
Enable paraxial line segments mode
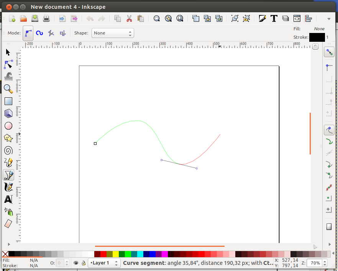(63, 33)
